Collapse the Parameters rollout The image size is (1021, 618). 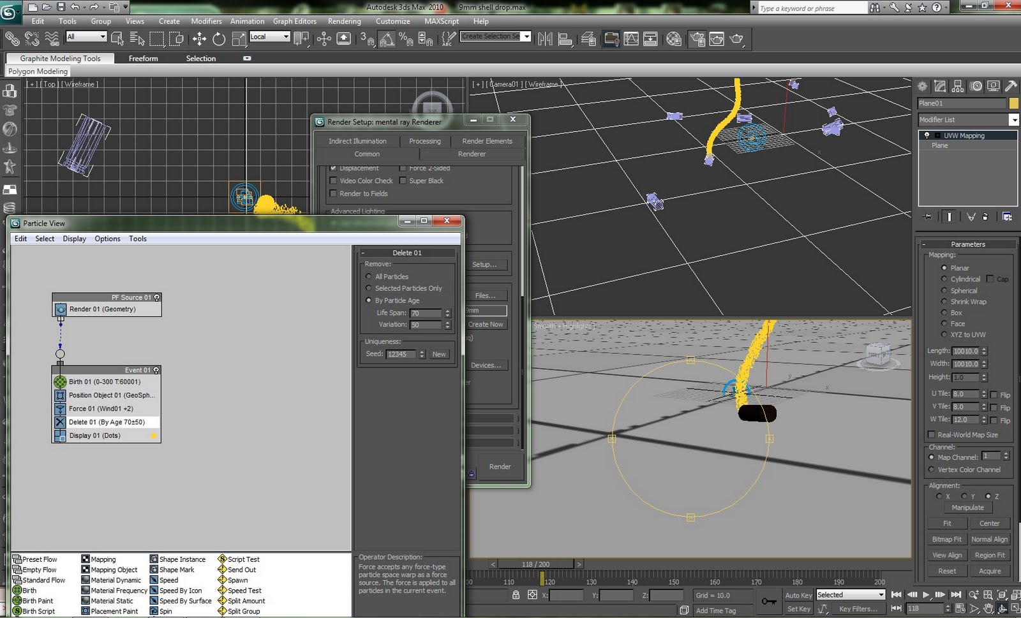tap(968, 244)
